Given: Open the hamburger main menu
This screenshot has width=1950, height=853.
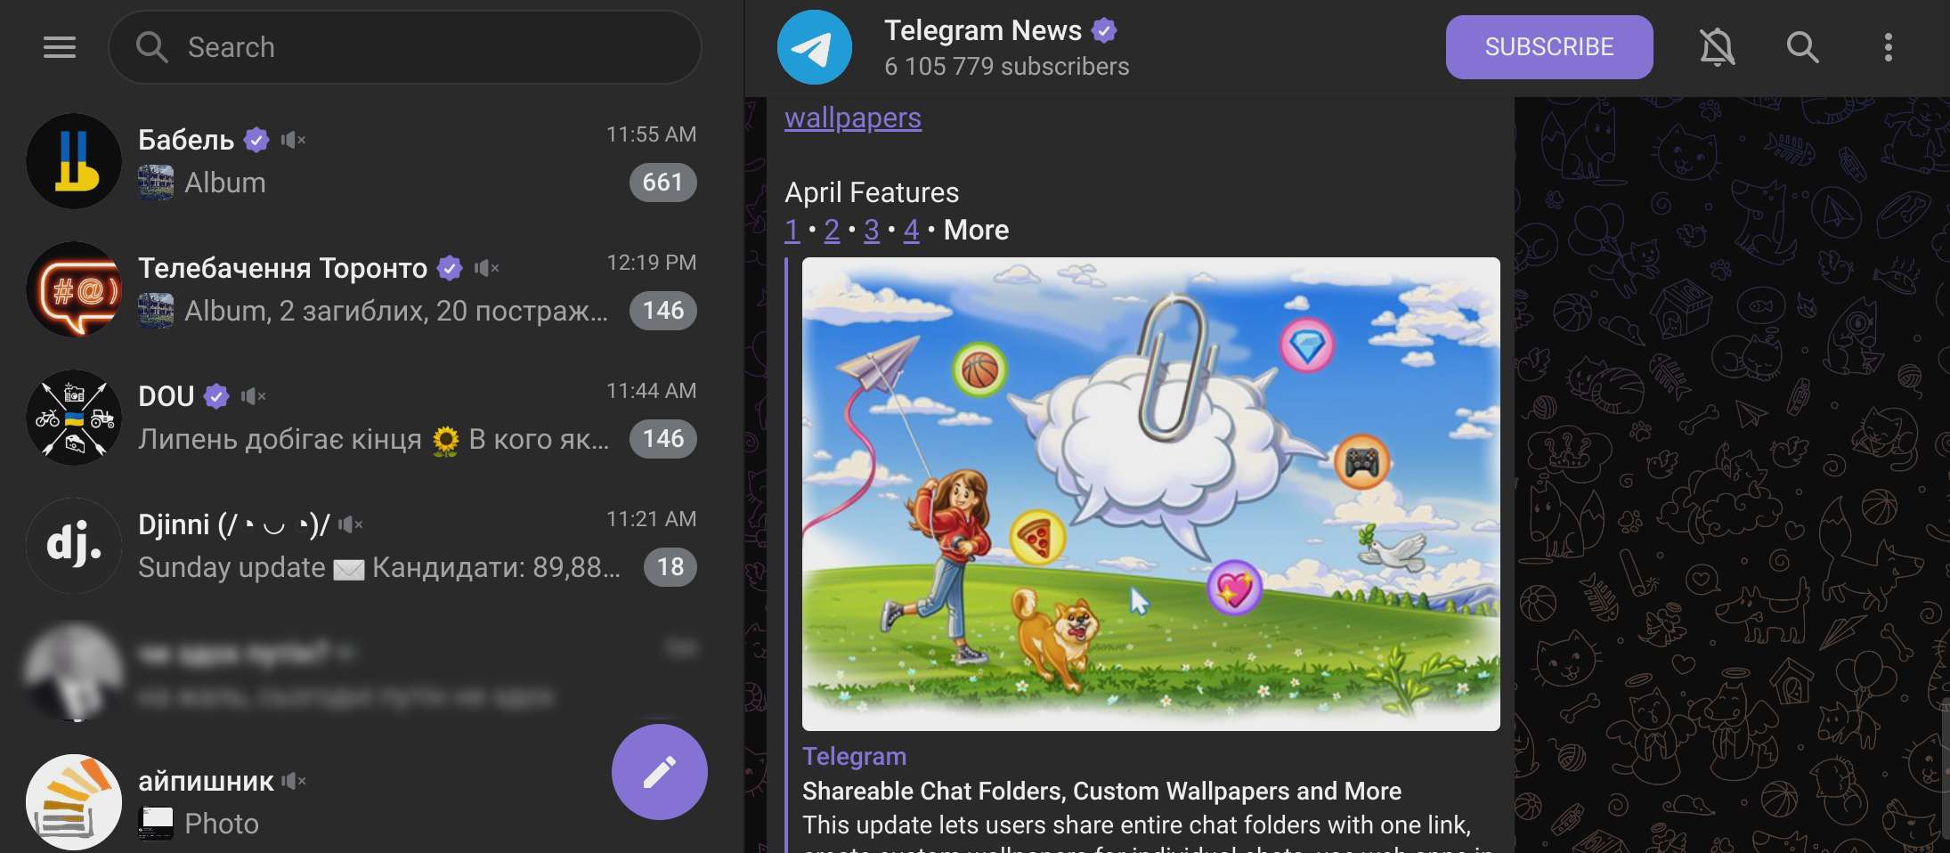Looking at the screenshot, I should click(60, 47).
